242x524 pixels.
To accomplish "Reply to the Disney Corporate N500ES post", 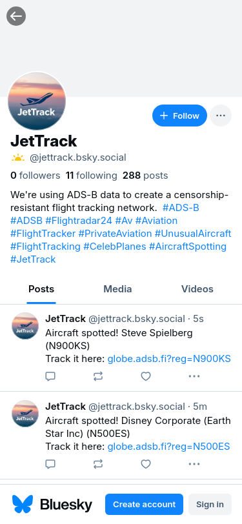I will (50, 464).
